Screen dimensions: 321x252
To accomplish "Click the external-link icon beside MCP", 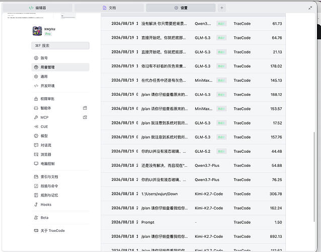I will (85, 117).
